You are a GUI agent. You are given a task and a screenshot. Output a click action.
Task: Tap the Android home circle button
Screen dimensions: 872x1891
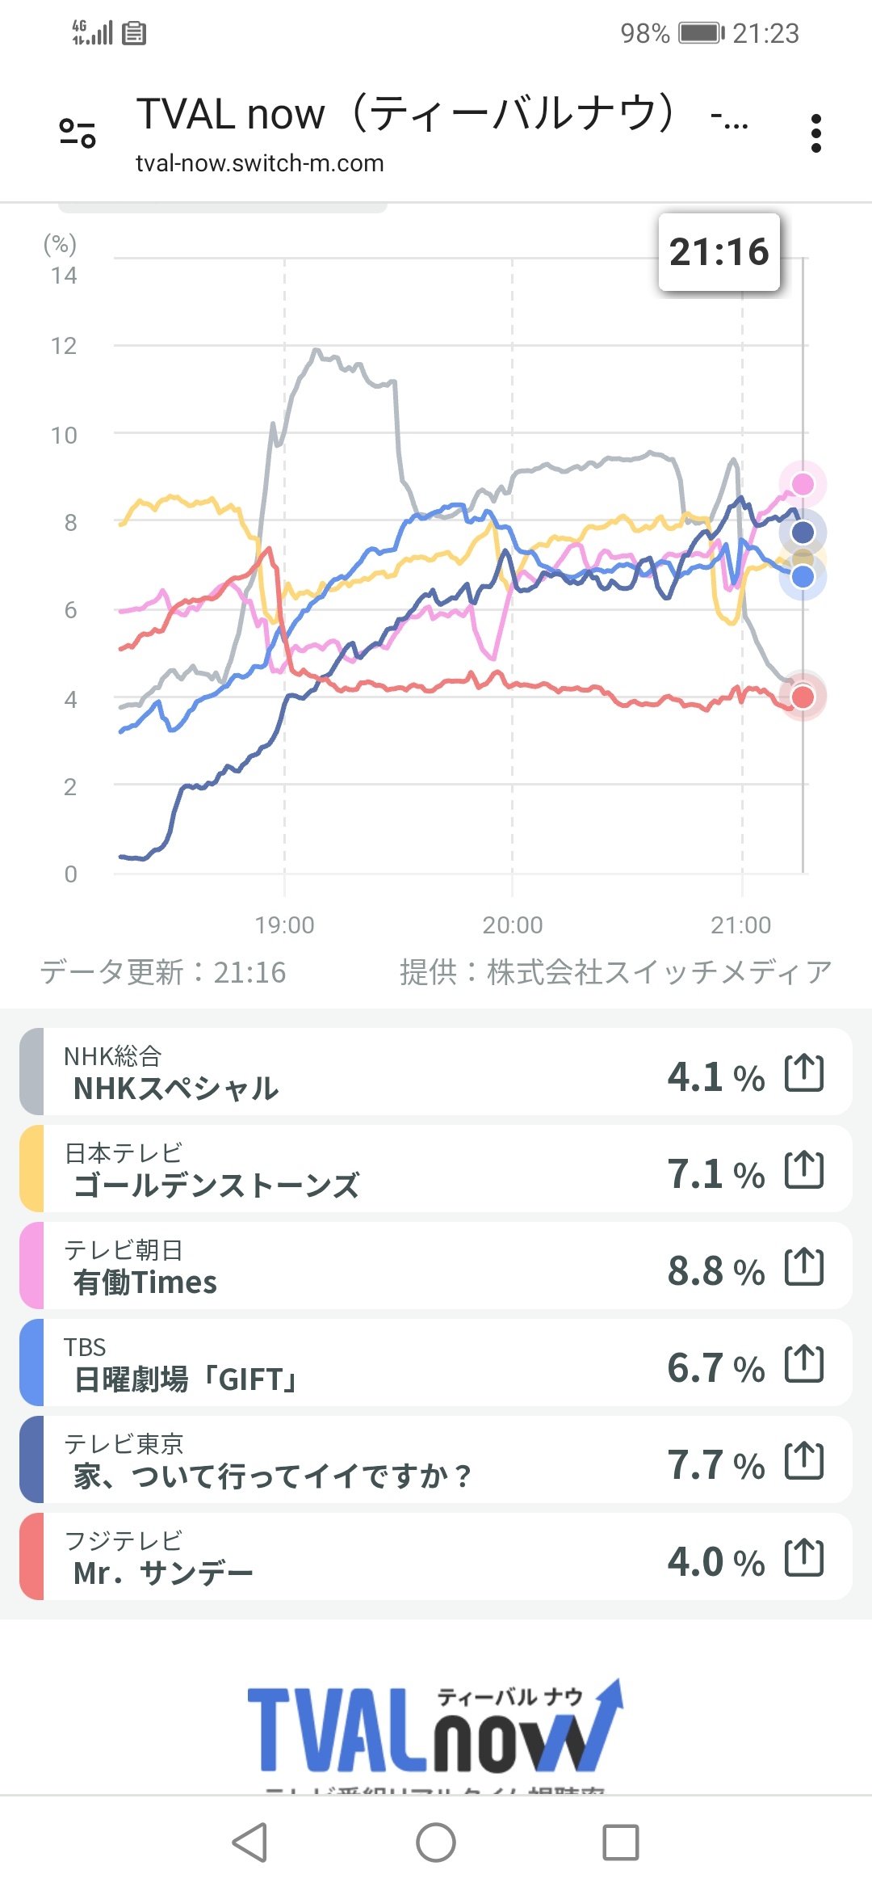436,1843
